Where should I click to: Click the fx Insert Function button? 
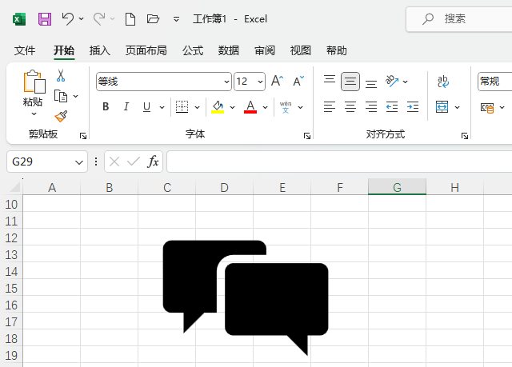[153, 162]
